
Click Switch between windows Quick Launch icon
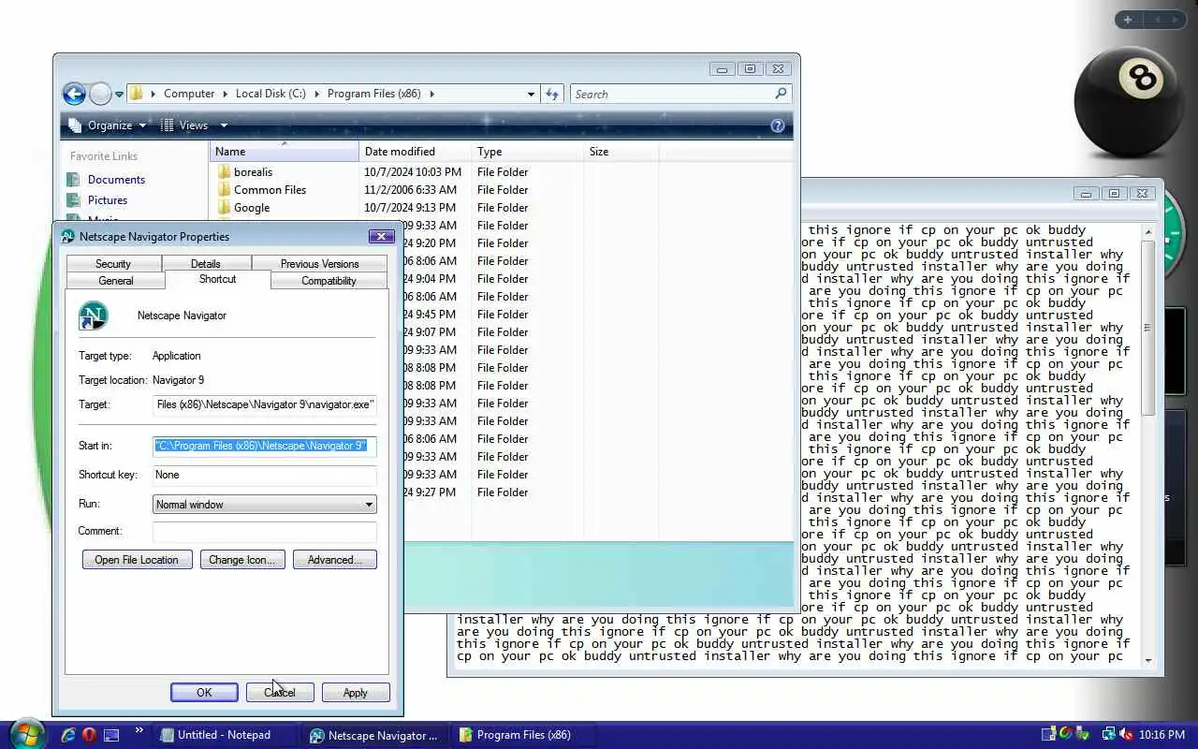click(111, 735)
